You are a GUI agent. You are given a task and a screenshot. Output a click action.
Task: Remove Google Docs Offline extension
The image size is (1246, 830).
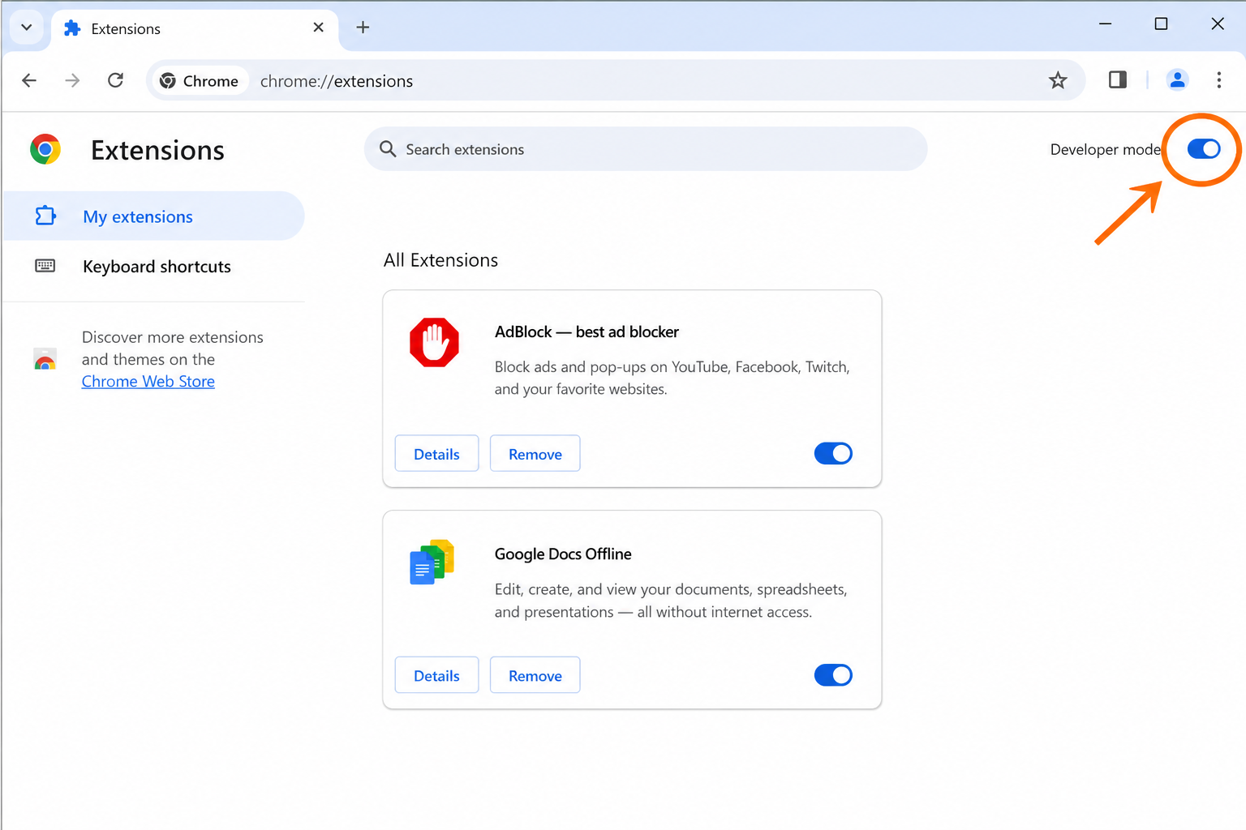pyautogui.click(x=535, y=675)
